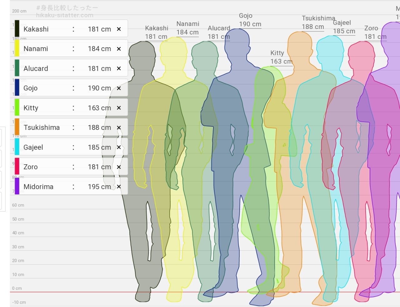Image resolution: width=400 pixels, height=307 pixels.
Task: Select Tsukishima's orange color swatch
Action: (x=17, y=127)
